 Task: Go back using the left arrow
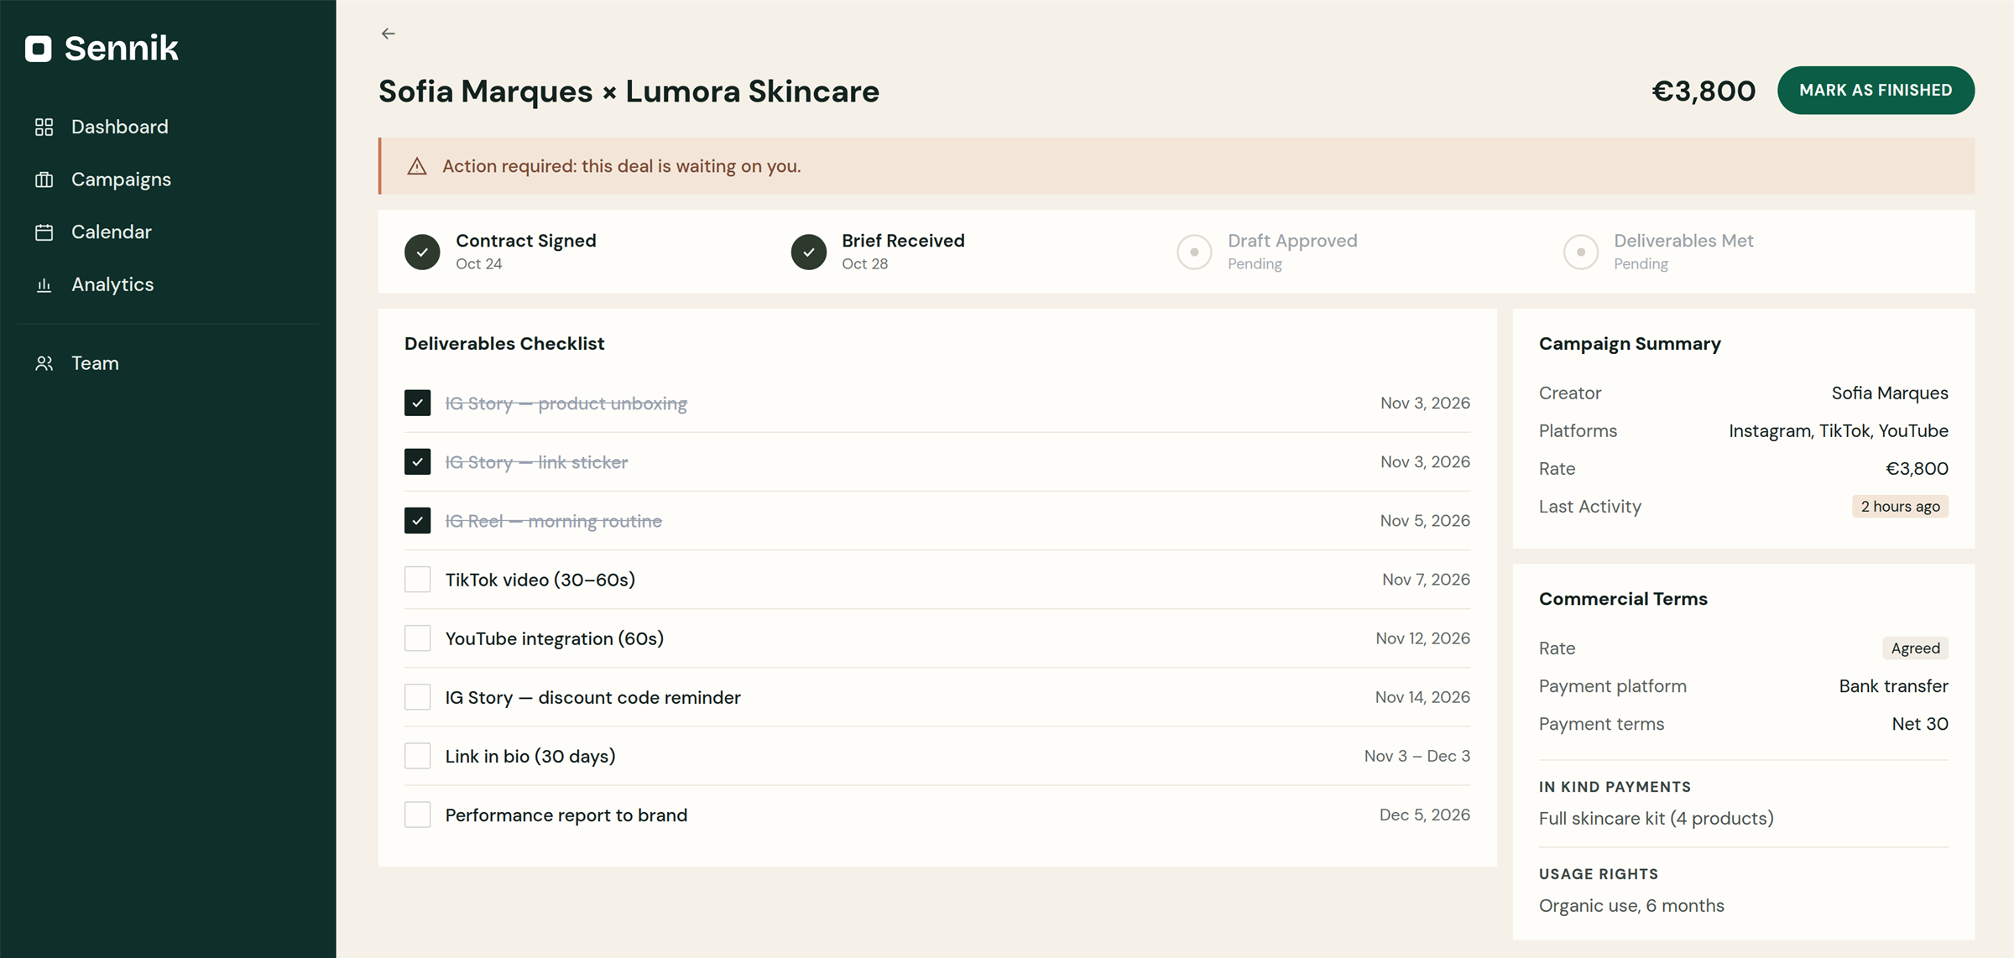(388, 34)
